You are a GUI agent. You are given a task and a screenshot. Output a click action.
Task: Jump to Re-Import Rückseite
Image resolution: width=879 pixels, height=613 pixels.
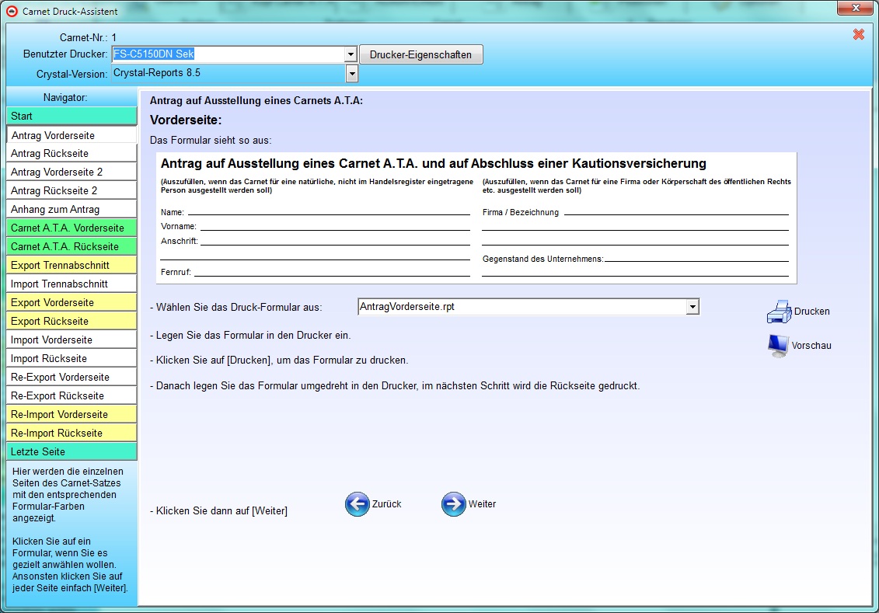[x=72, y=433]
